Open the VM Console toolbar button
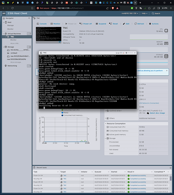This screenshot has height=195, width=174. [42, 24]
